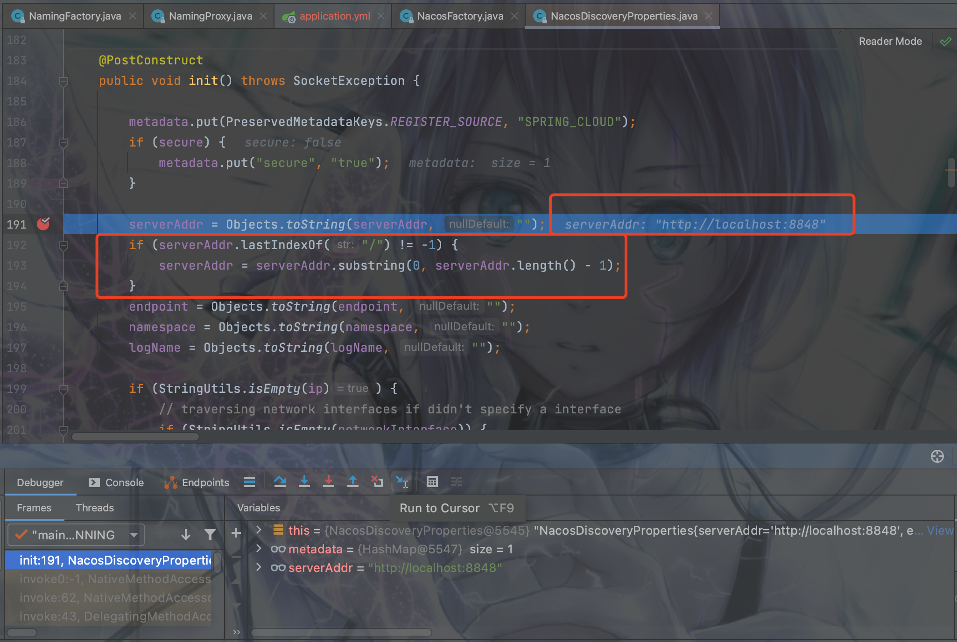This screenshot has width=957, height=642.
Task: Switch to the Threads tab
Action: [x=95, y=508]
